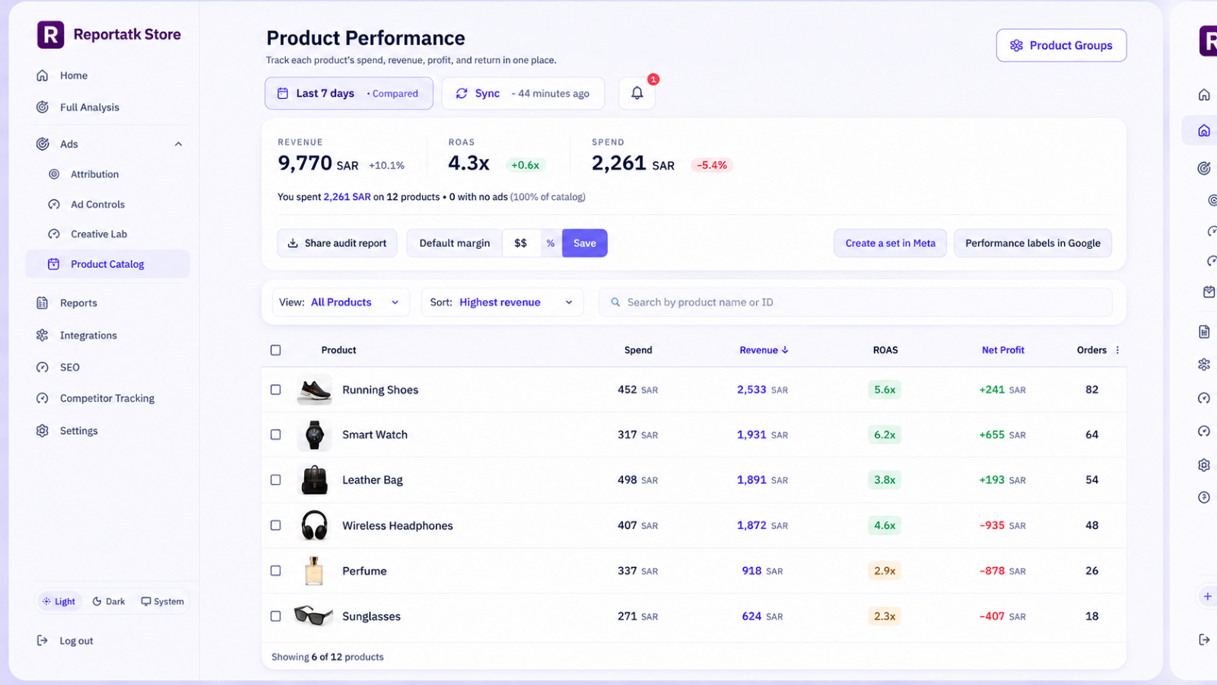Click the table column options dots icon
Viewport: 1217px width, 685px height.
[1117, 350]
